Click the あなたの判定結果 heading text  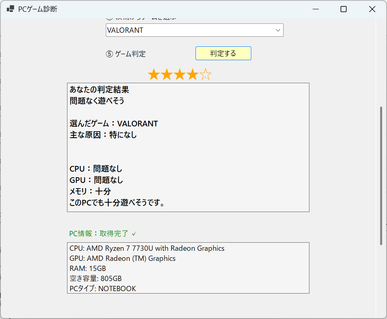pyautogui.click(x=99, y=90)
